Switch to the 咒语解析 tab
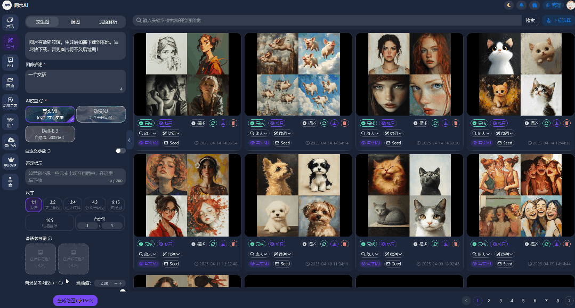 coord(108,22)
